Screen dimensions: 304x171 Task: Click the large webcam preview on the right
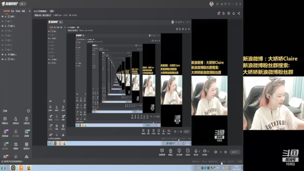(274, 103)
